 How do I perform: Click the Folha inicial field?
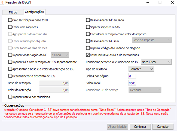pyautogui.click(x=132, y=83)
